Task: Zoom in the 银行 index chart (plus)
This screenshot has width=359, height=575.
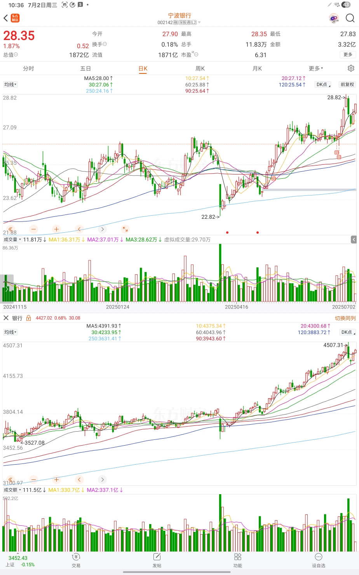Action: (x=56, y=479)
